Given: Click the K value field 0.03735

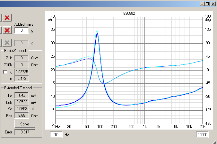Looking at the screenshot, I should [x=22, y=72].
